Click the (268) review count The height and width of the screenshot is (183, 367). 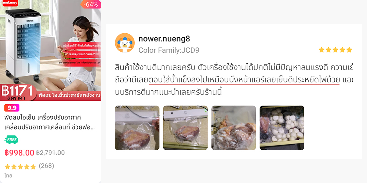pos(46,166)
